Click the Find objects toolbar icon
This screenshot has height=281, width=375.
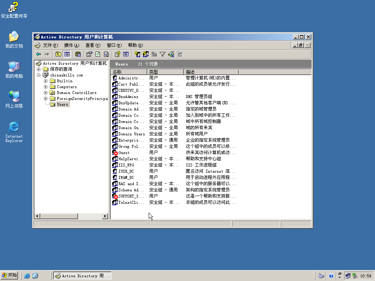171,54
